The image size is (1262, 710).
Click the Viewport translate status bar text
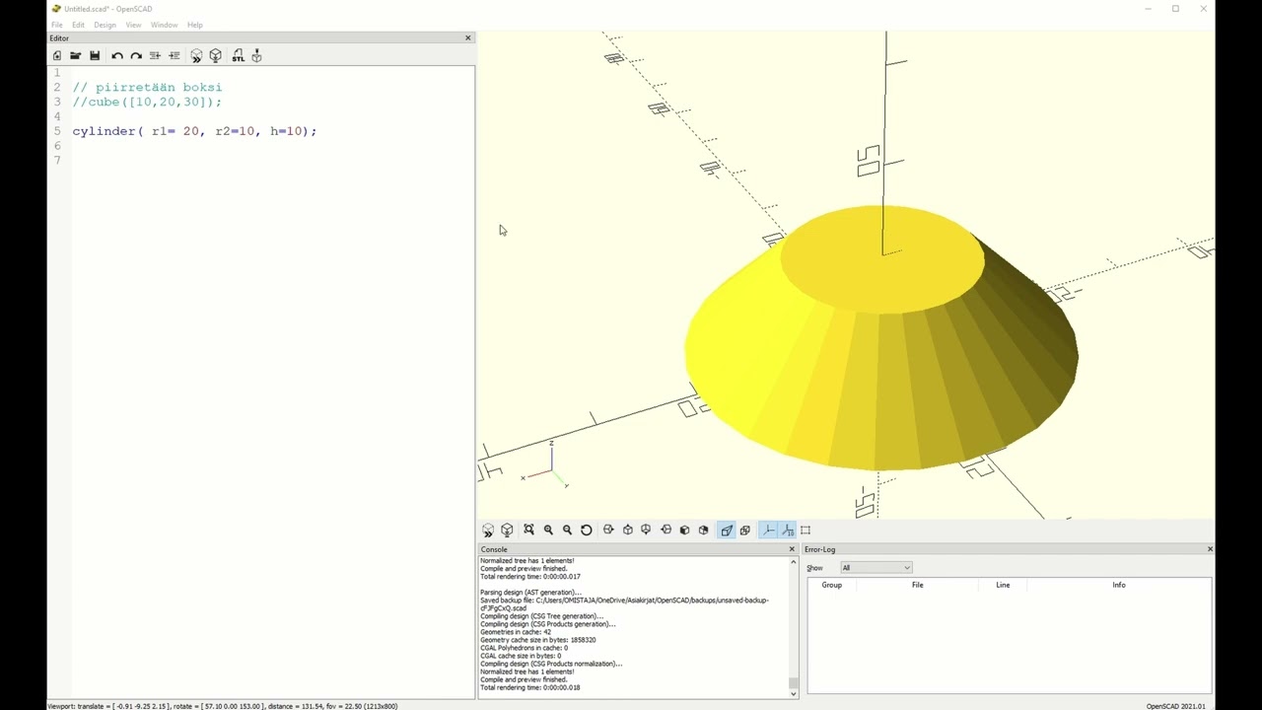[x=223, y=706]
